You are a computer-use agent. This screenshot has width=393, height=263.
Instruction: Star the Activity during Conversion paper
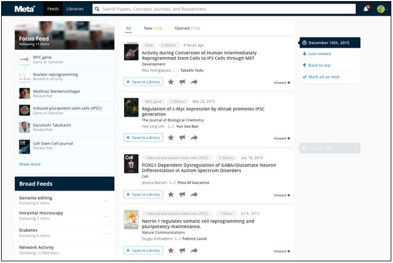171,82
